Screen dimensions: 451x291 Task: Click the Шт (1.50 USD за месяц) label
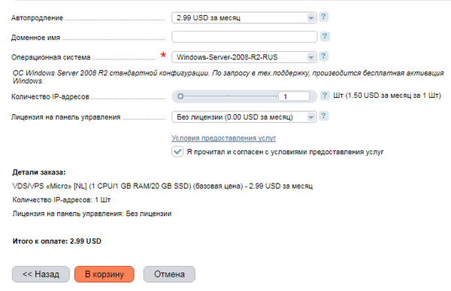387,95
